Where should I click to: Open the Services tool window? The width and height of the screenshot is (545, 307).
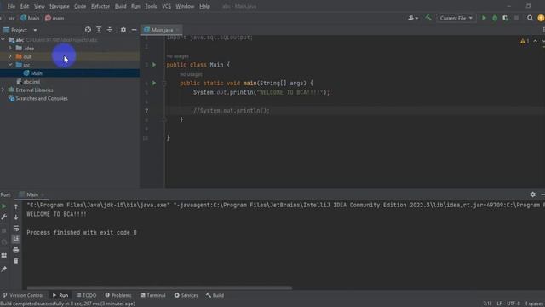[186, 295]
